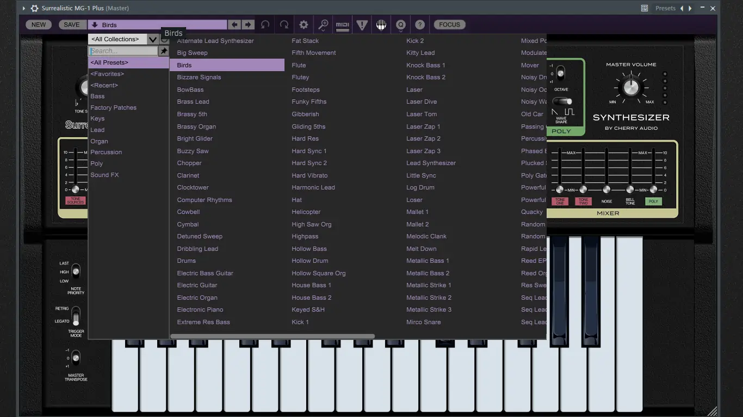
Task: Click the Master Volume knob
Action: pyautogui.click(x=631, y=87)
